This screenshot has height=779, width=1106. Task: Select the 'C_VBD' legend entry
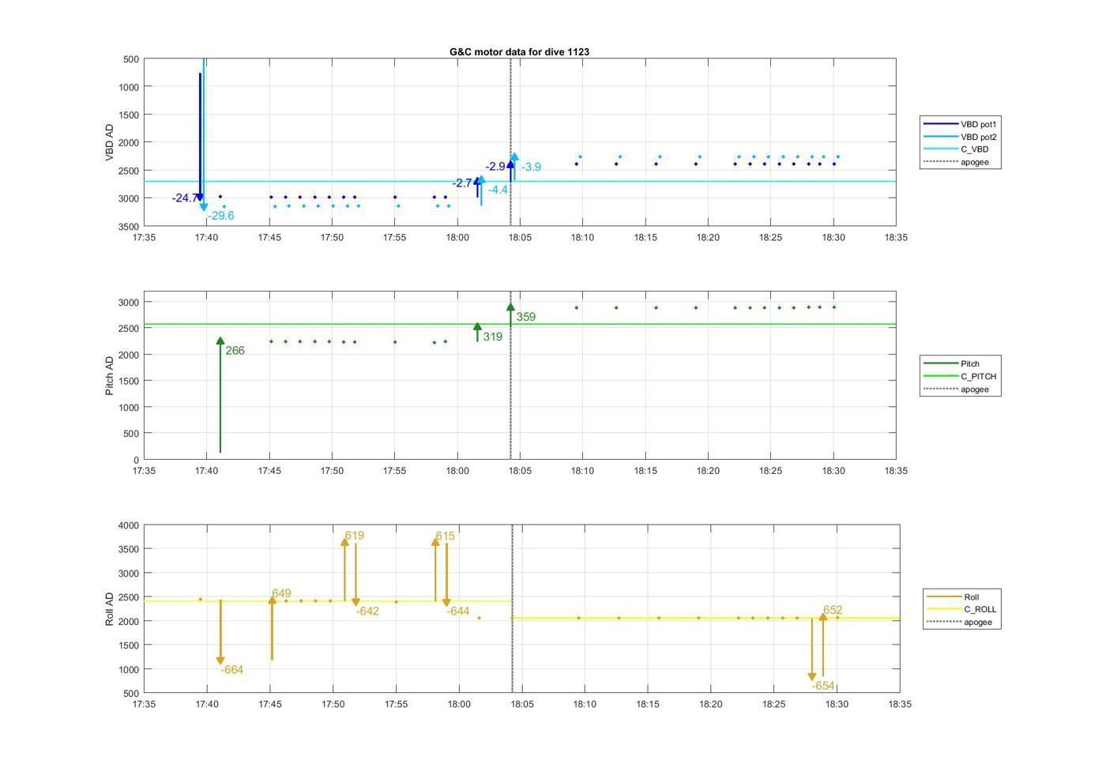[956, 149]
